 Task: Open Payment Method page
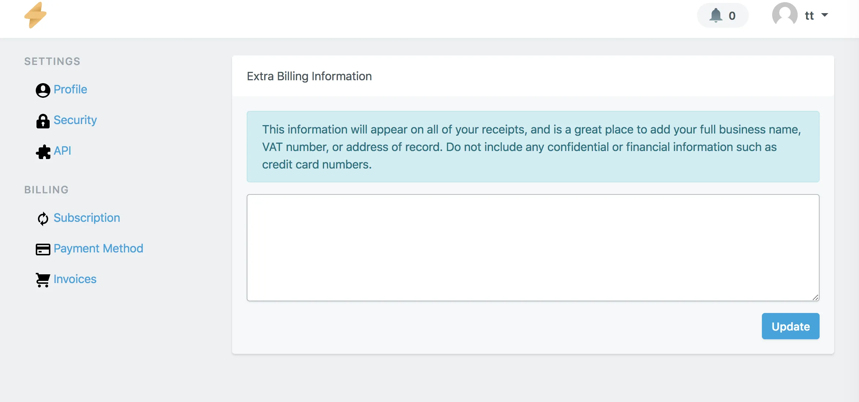[98, 248]
